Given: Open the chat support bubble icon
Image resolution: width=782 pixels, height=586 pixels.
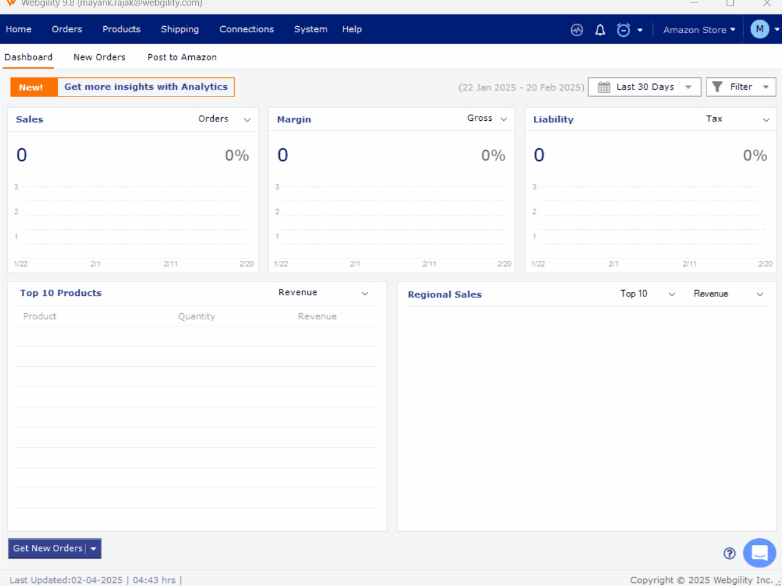Looking at the screenshot, I should click(760, 552).
